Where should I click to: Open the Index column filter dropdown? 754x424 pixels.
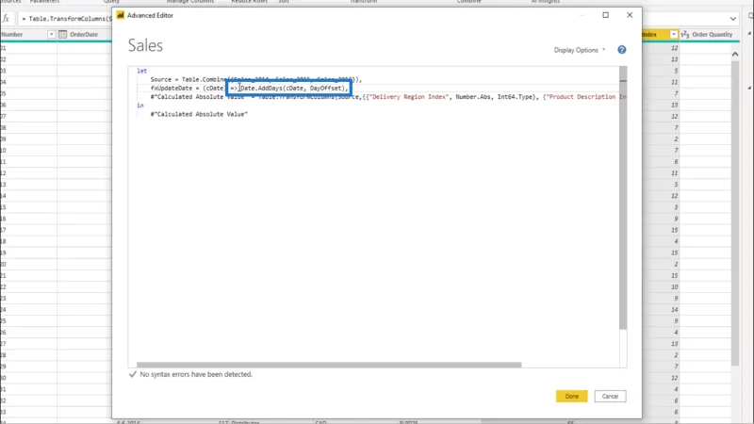(674, 35)
